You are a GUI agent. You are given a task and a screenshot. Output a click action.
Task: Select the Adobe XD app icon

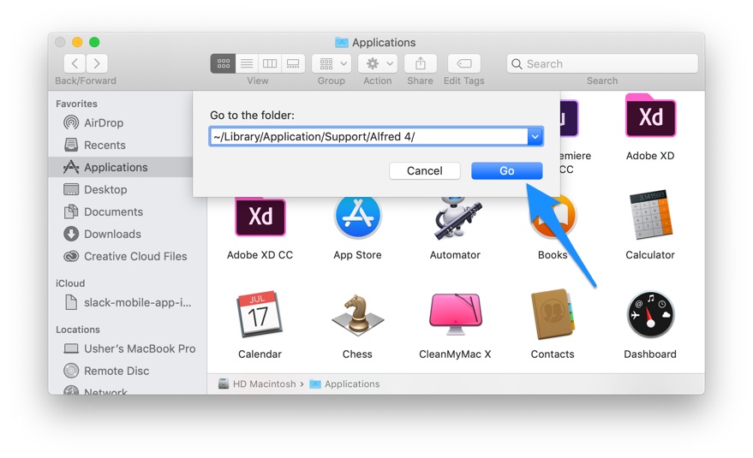coord(650,117)
